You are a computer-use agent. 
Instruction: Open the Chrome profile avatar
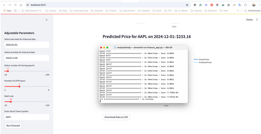(x=254, y=5)
